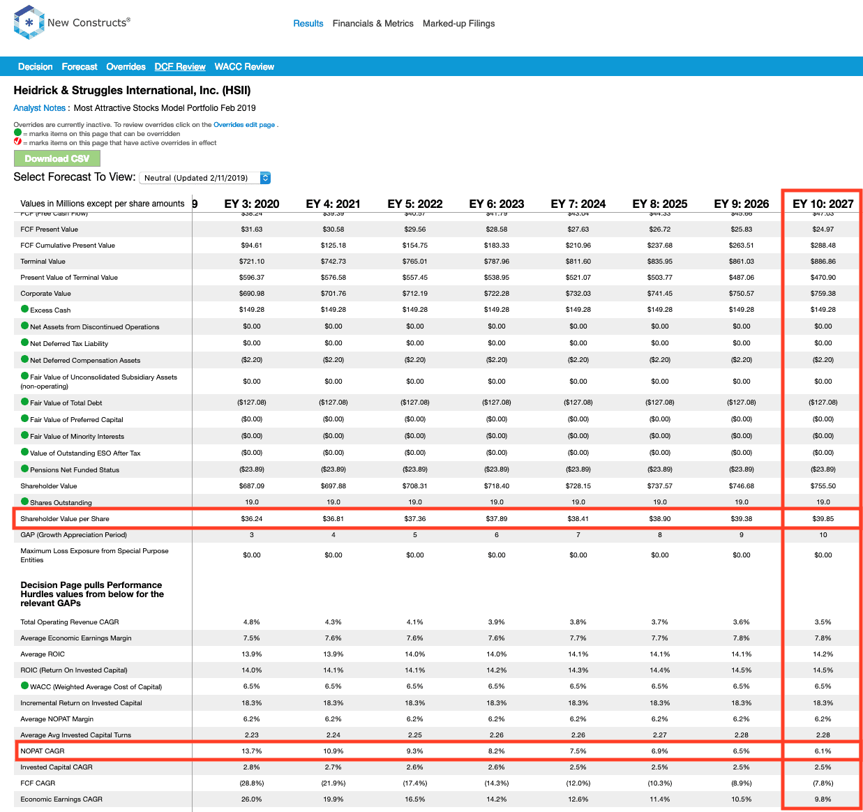Click the $470.90 Present Value of Terminal Value cell

pyautogui.click(x=823, y=278)
